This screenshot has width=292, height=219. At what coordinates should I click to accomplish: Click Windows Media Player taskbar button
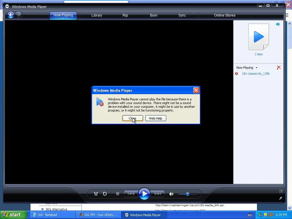(x=145, y=215)
